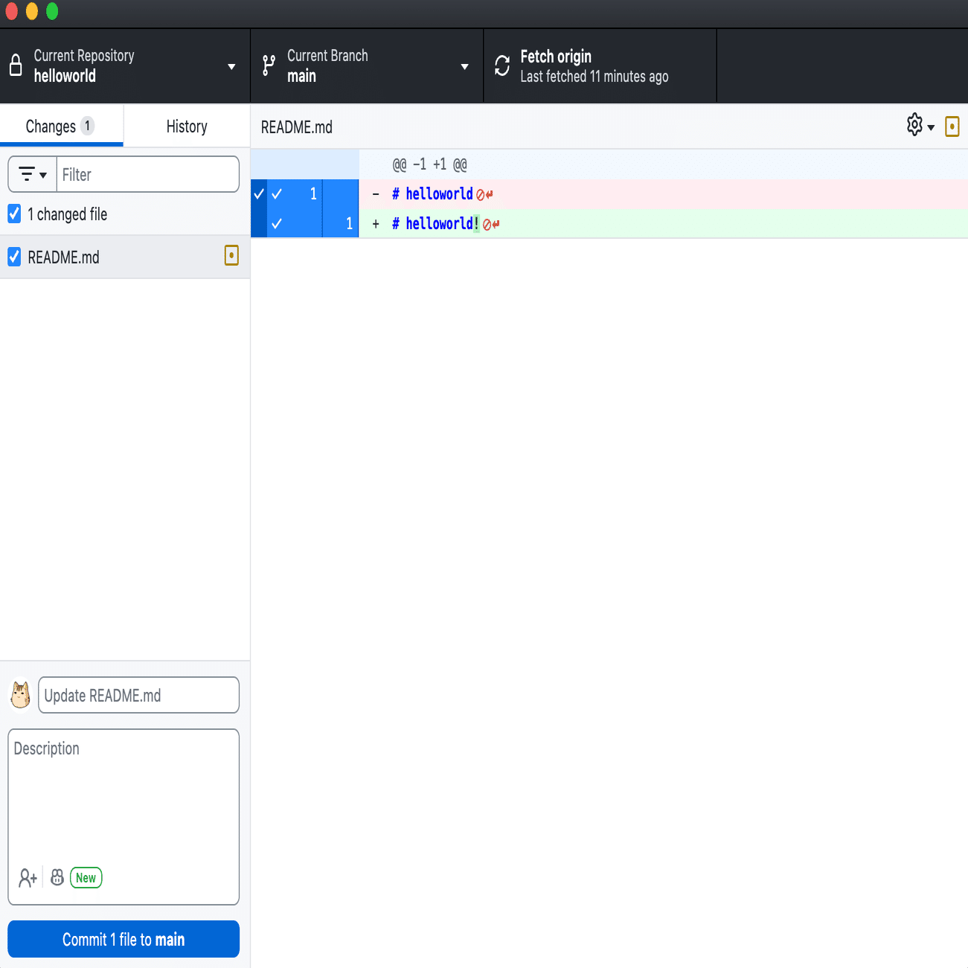Screen dimensions: 968x968
Task: Click the user avatar beside the commit summary
Action: [20, 694]
